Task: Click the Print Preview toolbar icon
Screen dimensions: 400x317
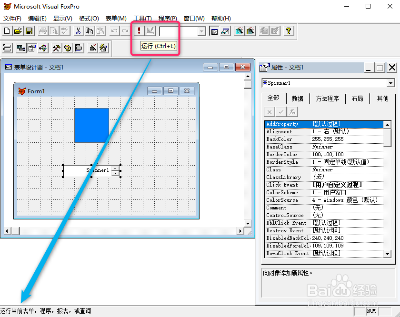Action: [x=53, y=31]
